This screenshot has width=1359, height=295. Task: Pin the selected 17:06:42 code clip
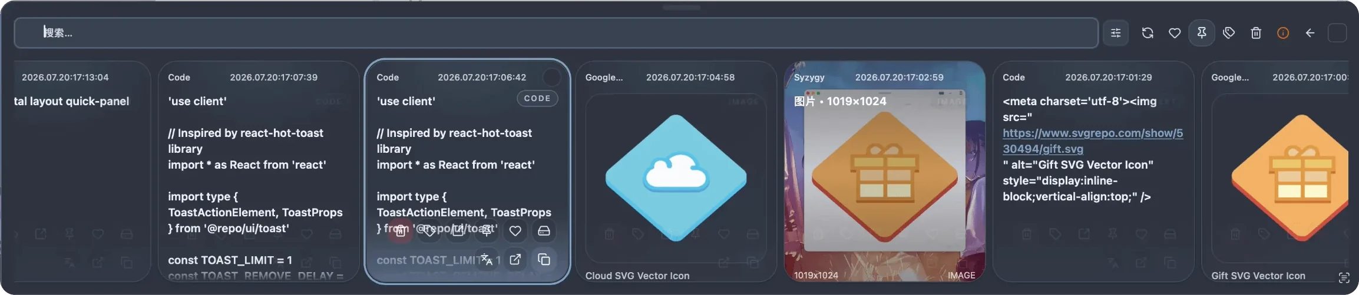[487, 231]
